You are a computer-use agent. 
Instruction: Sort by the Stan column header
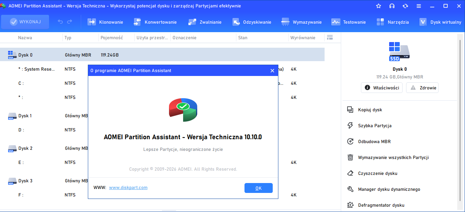point(243,37)
